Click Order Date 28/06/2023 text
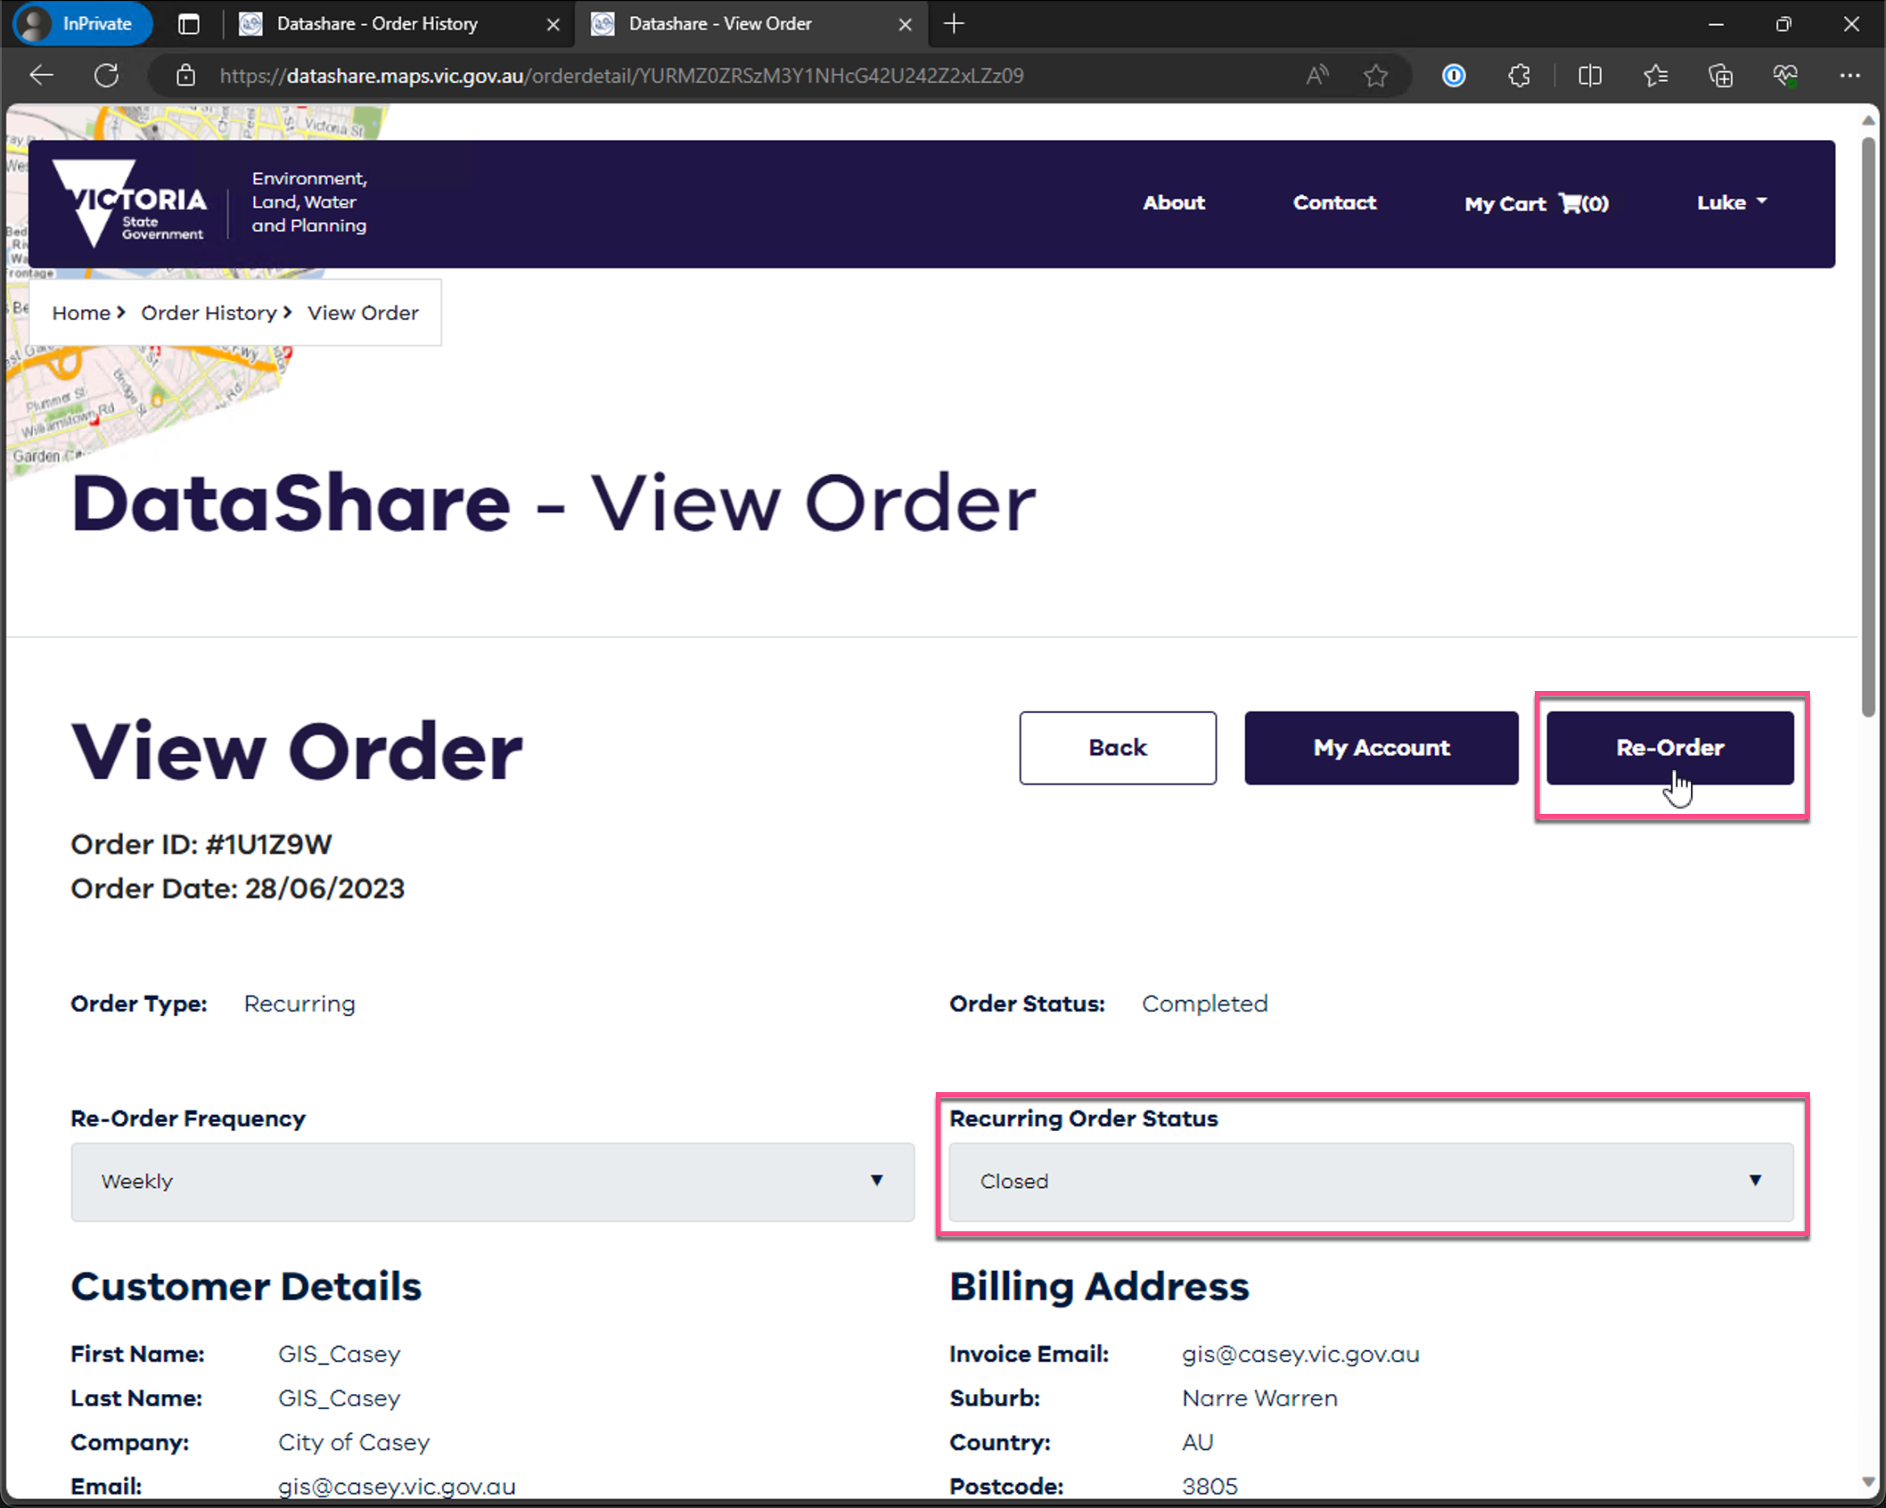Image resolution: width=1886 pixels, height=1508 pixels. 237,889
